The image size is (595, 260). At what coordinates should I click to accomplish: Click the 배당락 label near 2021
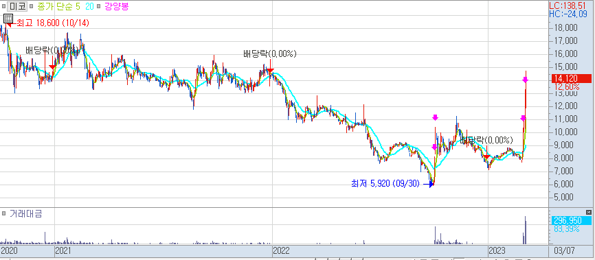52,50
